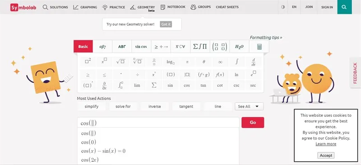Choose the inverse action

[x=154, y=106]
